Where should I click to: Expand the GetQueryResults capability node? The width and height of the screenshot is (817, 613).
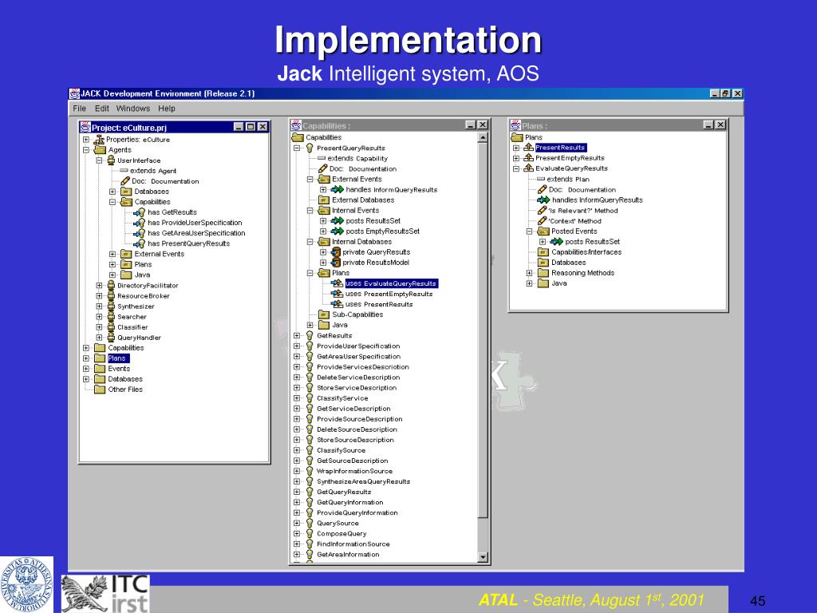[x=297, y=492]
